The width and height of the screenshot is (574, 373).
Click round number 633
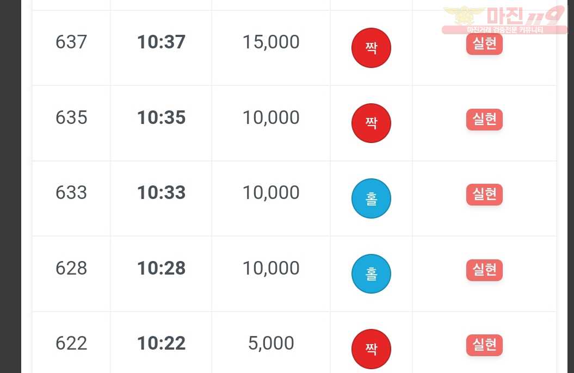click(71, 192)
